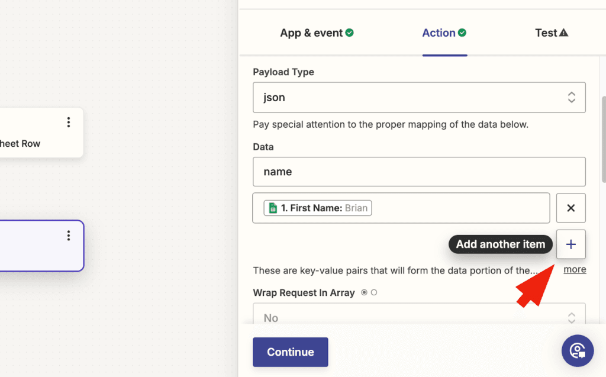Open the three-dot menu on the Sheet Row step
The image size is (606, 377).
tap(69, 123)
